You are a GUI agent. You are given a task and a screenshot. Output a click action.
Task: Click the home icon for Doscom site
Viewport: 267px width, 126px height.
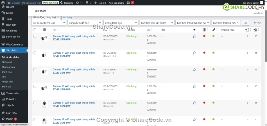pyautogui.click(x=9, y=3)
